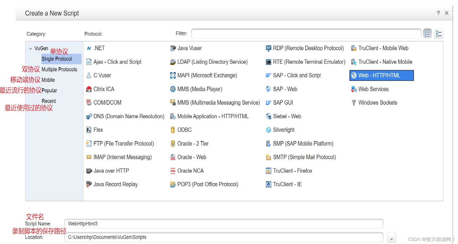Pick the SAP GUI icon
The image size is (458, 244).
268,103
